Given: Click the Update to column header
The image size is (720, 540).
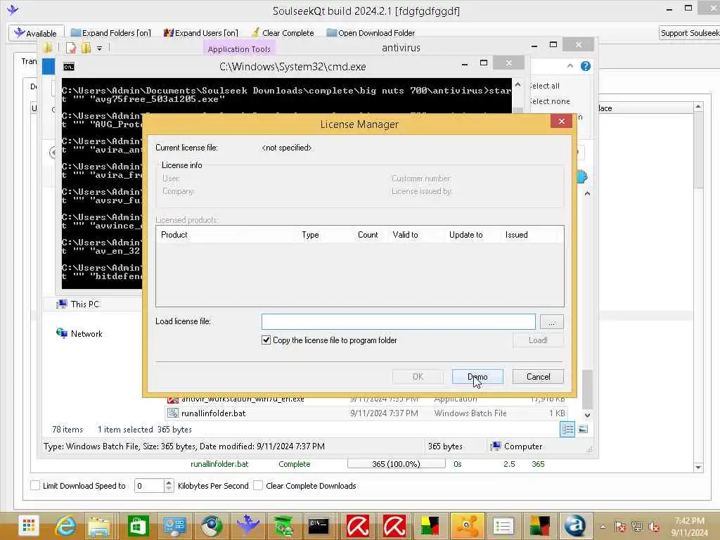Looking at the screenshot, I should pos(465,235).
